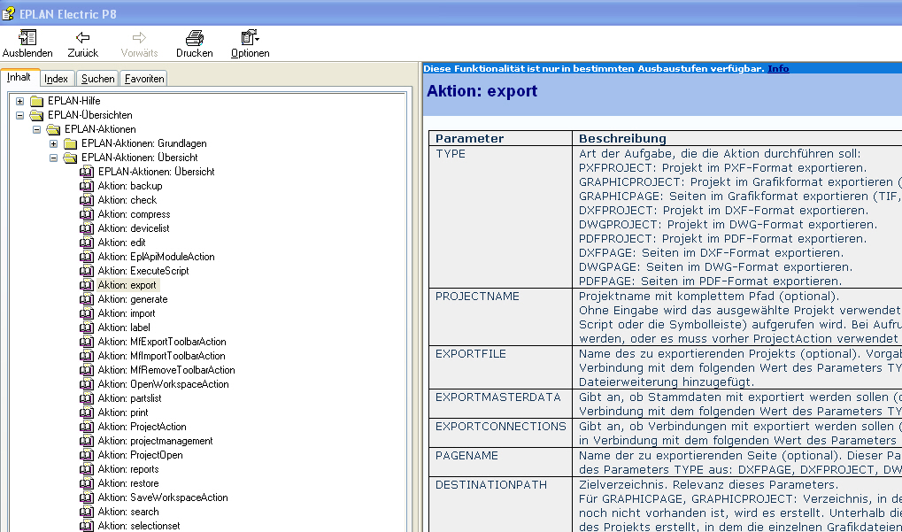
Task: Click the Drucken printer icon
Action: [195, 38]
